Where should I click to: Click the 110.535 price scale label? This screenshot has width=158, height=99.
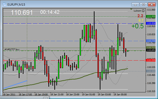pos(151,67)
